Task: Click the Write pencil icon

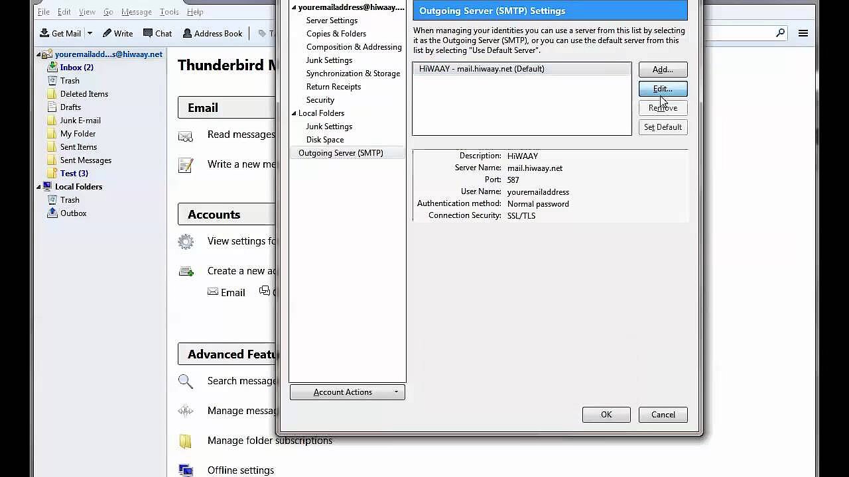Action: [x=107, y=33]
